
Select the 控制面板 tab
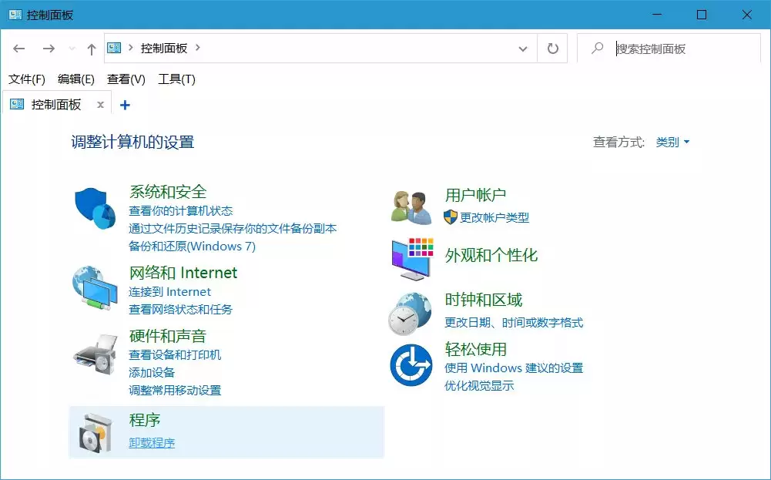56,104
